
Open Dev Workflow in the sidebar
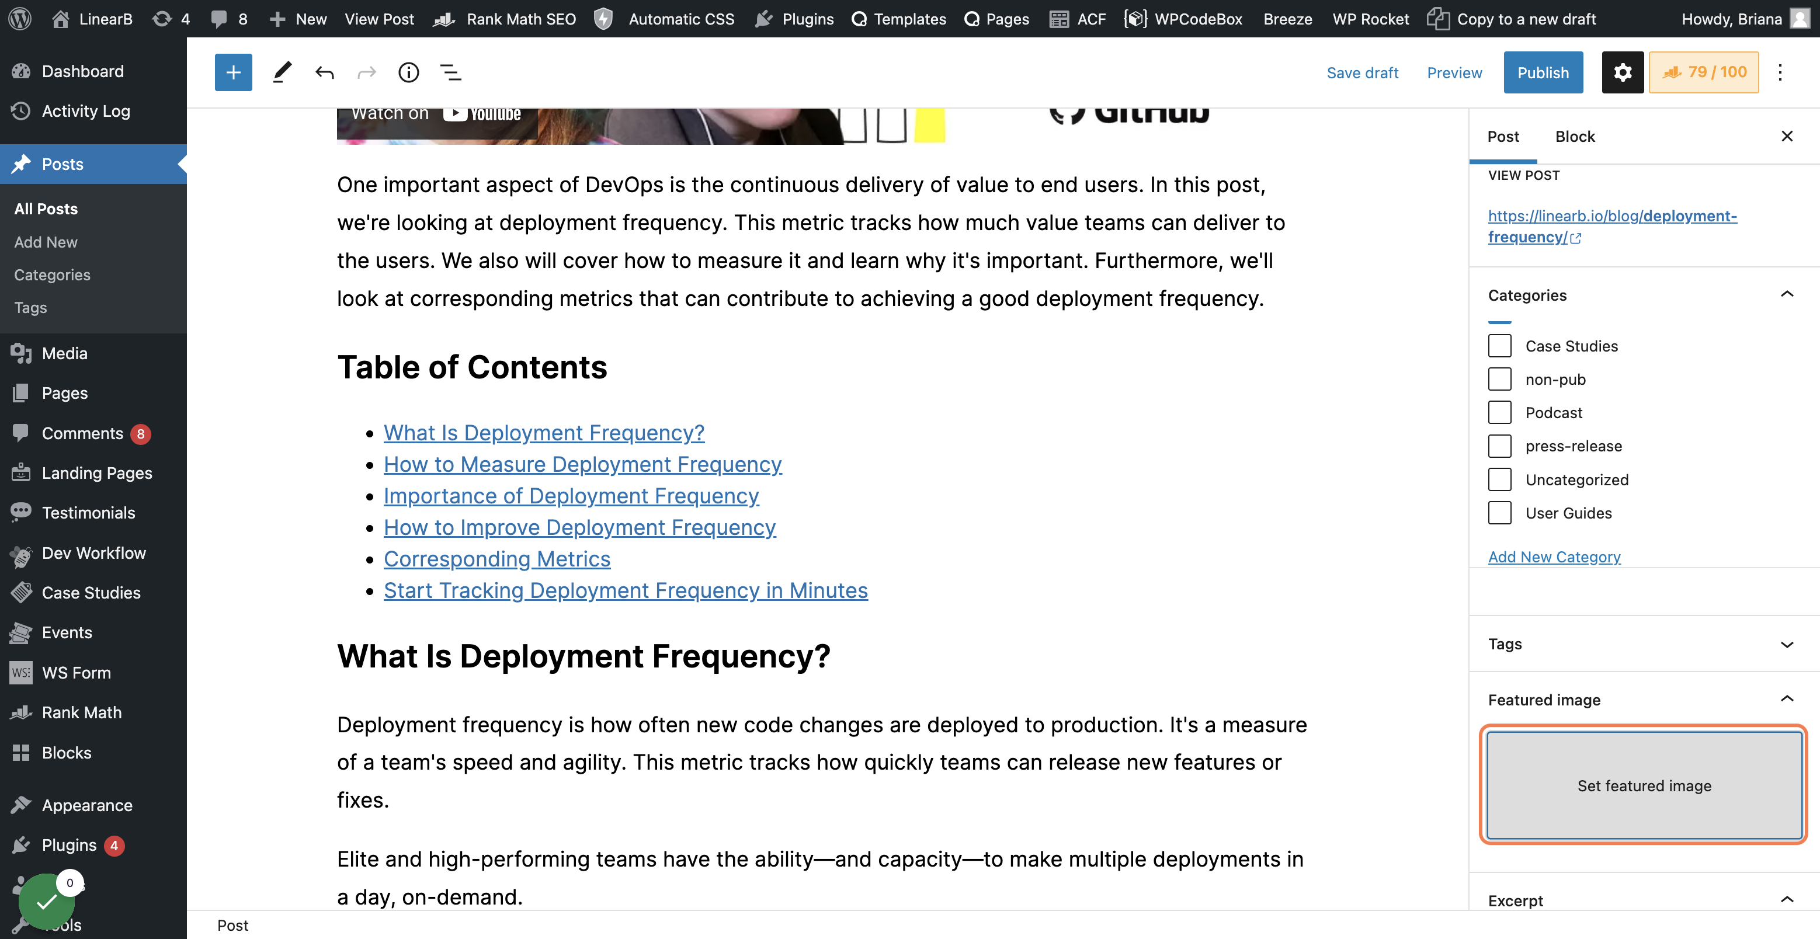pos(93,553)
